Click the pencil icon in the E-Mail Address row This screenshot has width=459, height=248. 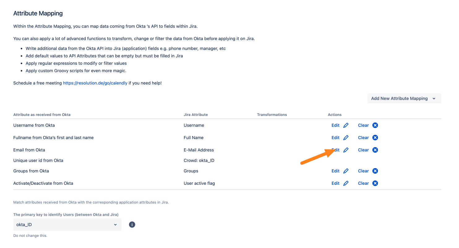coord(346,150)
